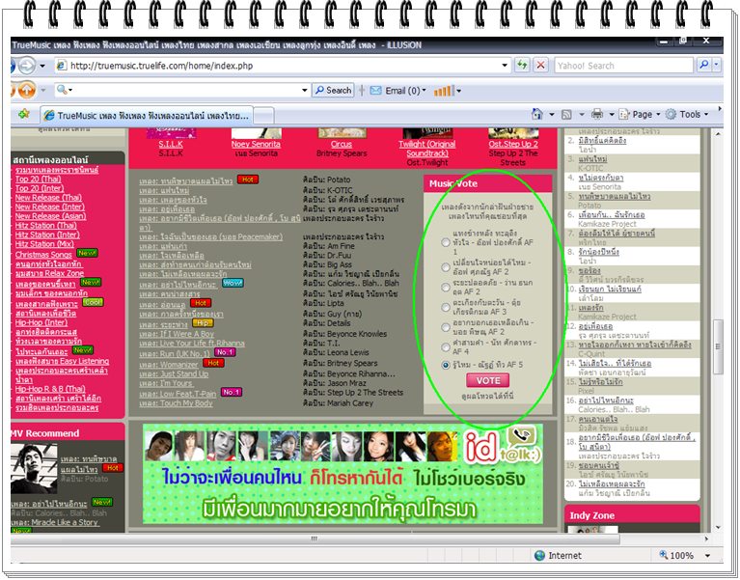The width and height of the screenshot is (740, 580).
Task: Click the Page document icon
Action: pos(624,114)
